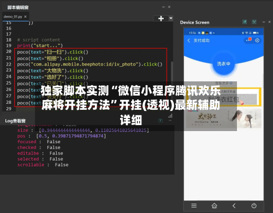Click the Device Screen panel title
Image resolution: width=273 pixels, height=213 pixels.
coord(195,22)
